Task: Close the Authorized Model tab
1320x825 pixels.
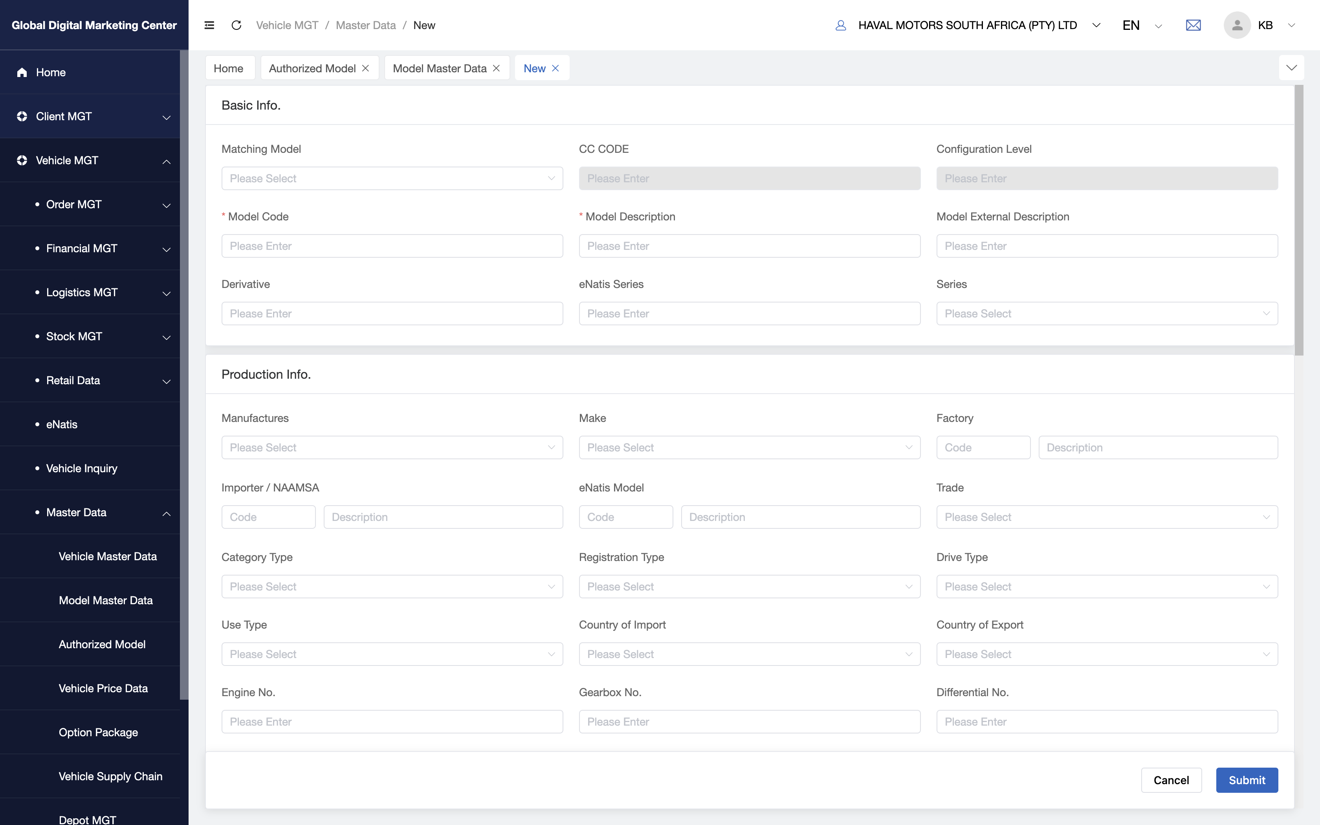Action: (365, 68)
